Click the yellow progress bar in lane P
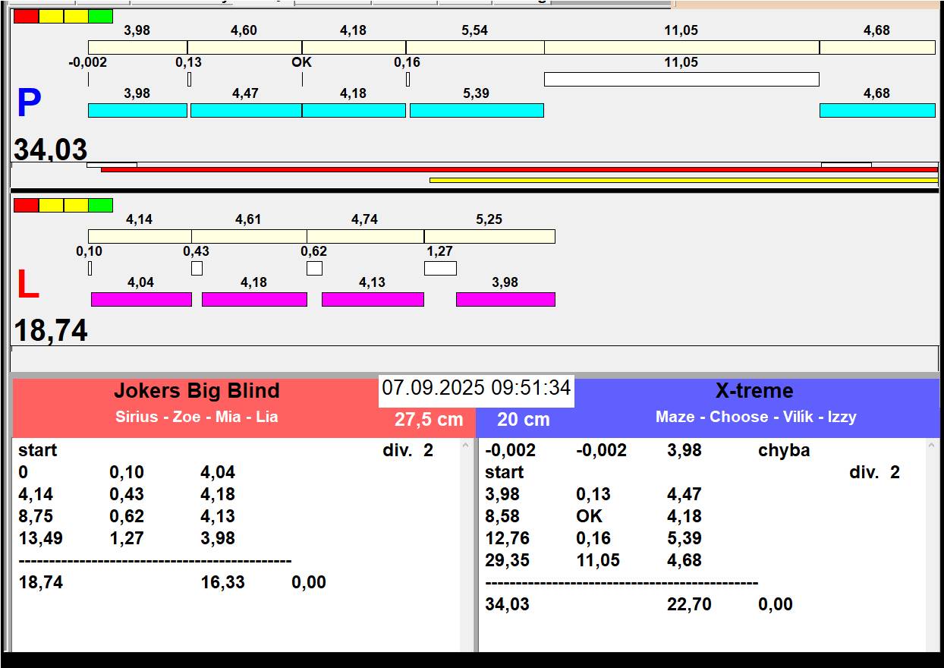 point(684,180)
